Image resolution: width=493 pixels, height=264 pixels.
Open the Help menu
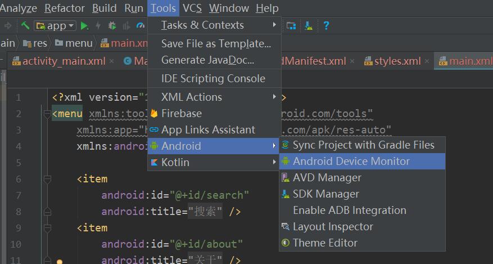tap(267, 8)
